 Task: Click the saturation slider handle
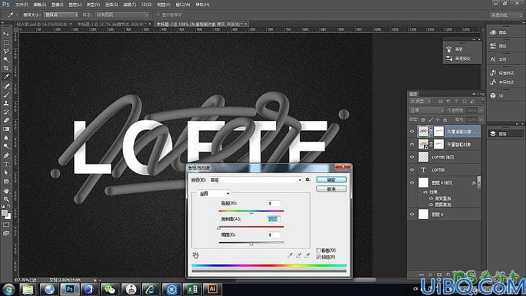coord(219,228)
